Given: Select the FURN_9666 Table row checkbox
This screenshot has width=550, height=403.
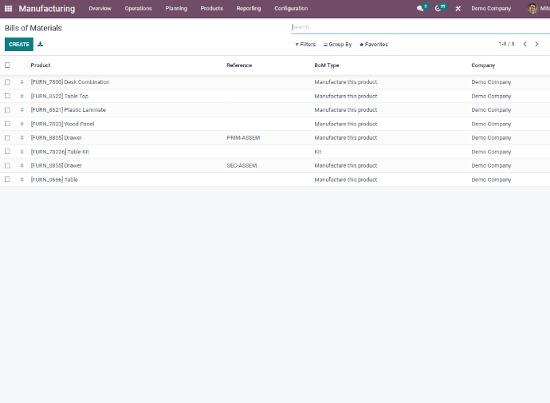Looking at the screenshot, I should 7,180.
